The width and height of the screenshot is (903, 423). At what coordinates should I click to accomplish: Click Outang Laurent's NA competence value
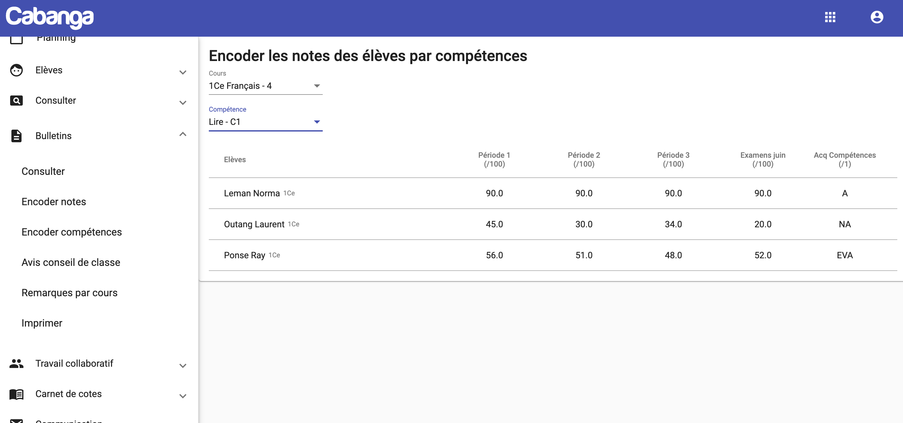pyautogui.click(x=845, y=224)
